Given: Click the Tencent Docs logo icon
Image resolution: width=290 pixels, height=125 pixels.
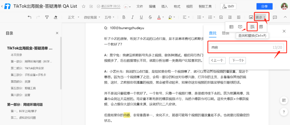Looking at the screenshot, I should [x=8, y=6].
